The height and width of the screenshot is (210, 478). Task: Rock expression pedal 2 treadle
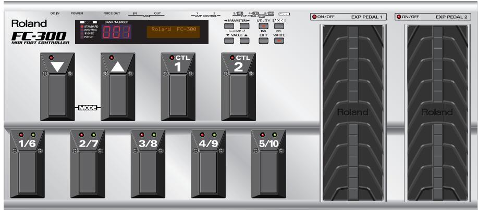click(x=437, y=113)
